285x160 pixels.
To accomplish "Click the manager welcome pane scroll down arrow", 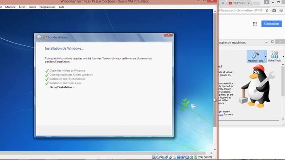I will 283,119.
